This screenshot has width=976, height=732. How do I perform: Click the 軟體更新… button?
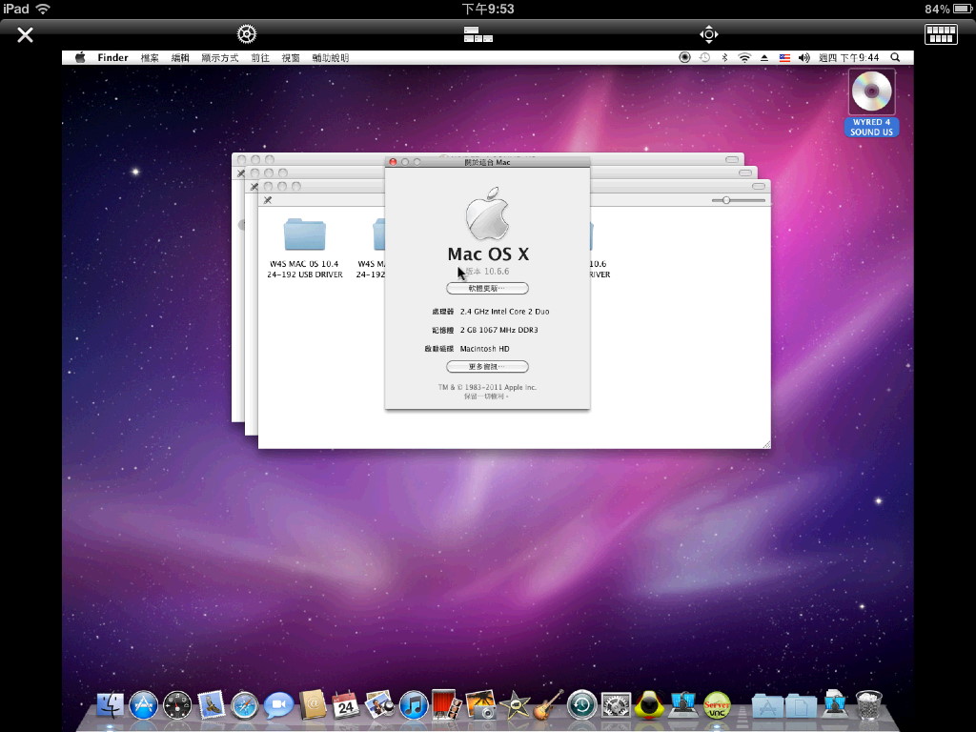(487, 288)
